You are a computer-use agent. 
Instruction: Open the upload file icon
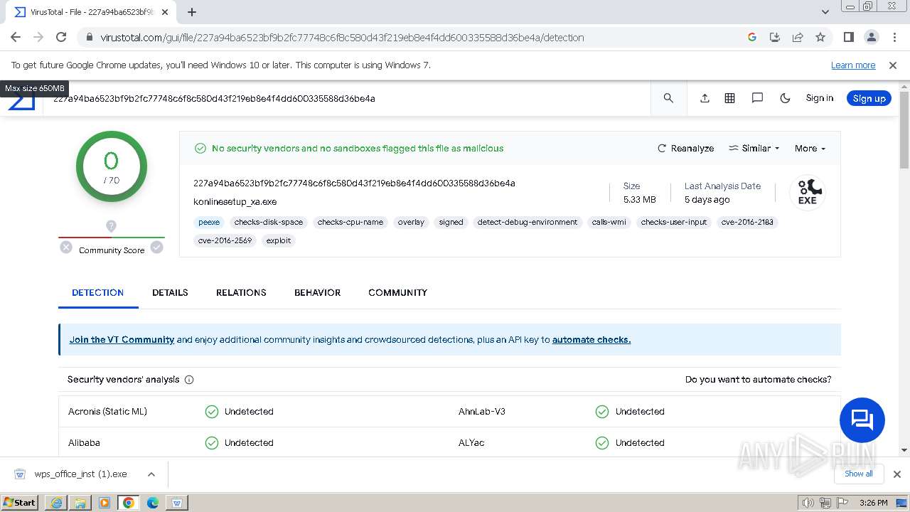pyautogui.click(x=705, y=98)
